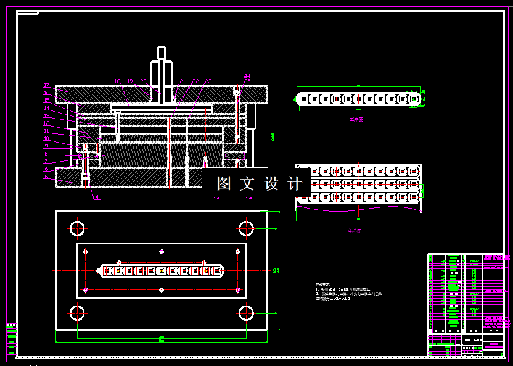The height and width of the screenshot is (366, 513).
Task: Pick the bottom-left guide pillar circle in plan view
Action: pyautogui.click(x=77, y=313)
